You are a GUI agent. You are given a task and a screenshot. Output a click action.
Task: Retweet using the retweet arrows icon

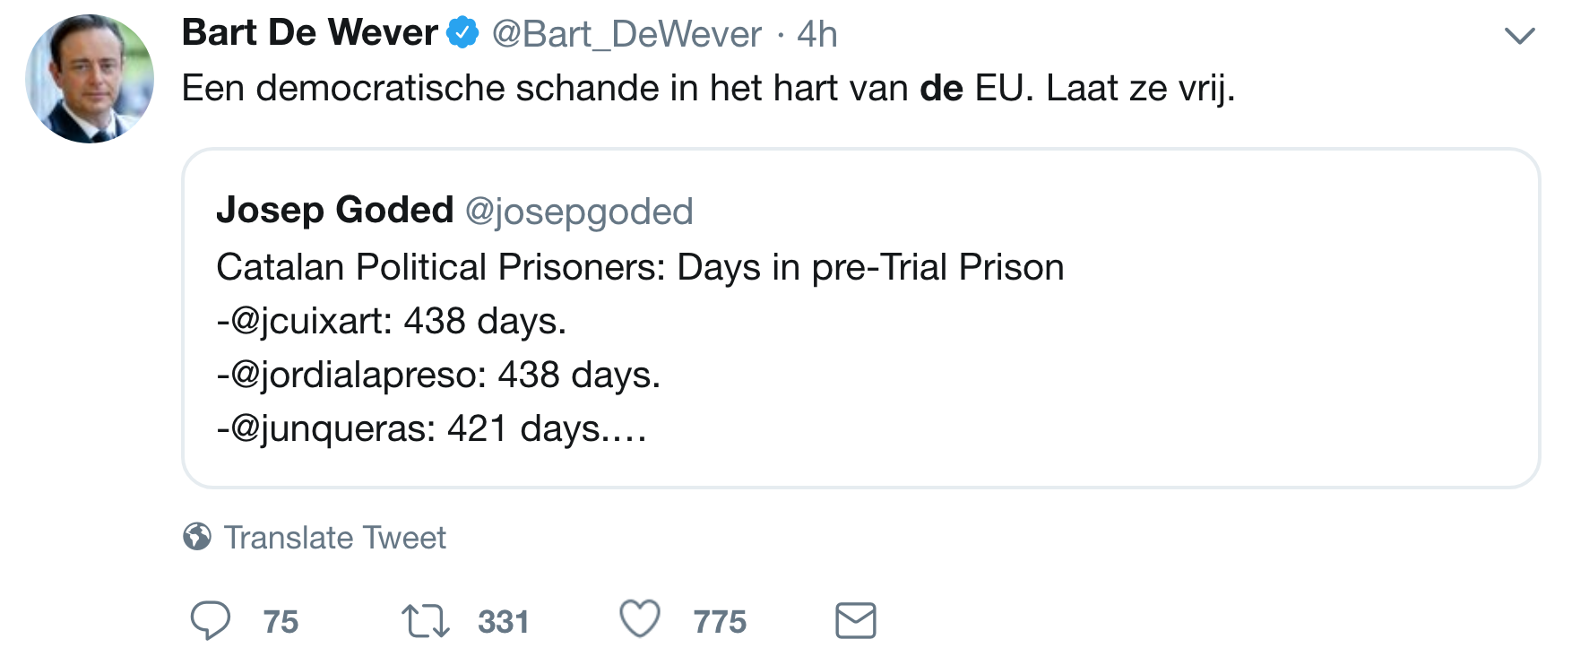425,620
